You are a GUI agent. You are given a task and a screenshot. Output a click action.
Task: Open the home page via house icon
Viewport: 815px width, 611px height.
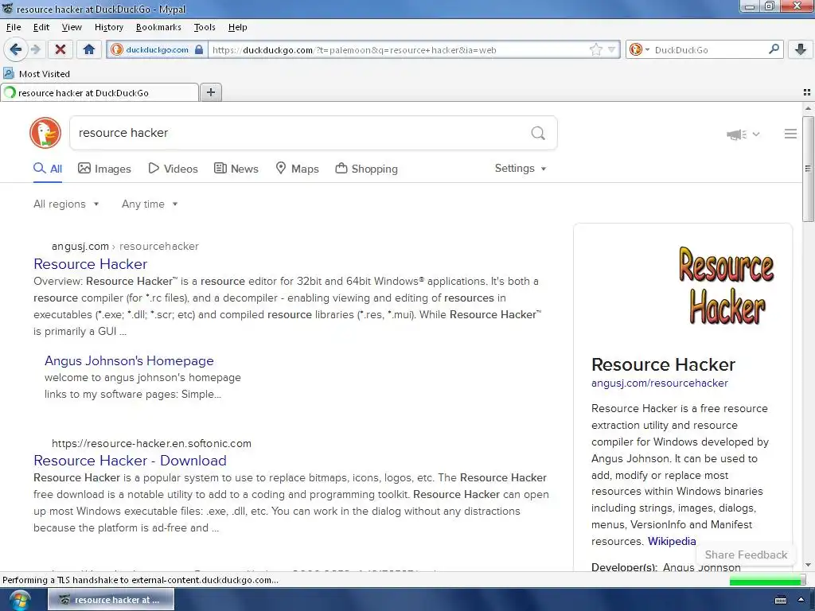click(89, 49)
